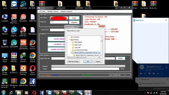The height and width of the screenshot is (95, 169).
Task: Open the sony xperia folder
Action: pos(144,5)
